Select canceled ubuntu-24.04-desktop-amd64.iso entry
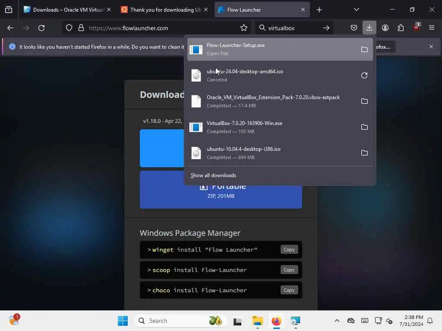The image size is (442, 331). [x=280, y=75]
